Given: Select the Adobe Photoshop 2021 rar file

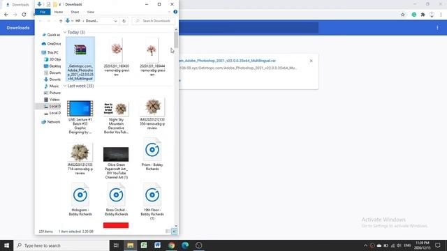Looking at the screenshot, I should (80, 59).
